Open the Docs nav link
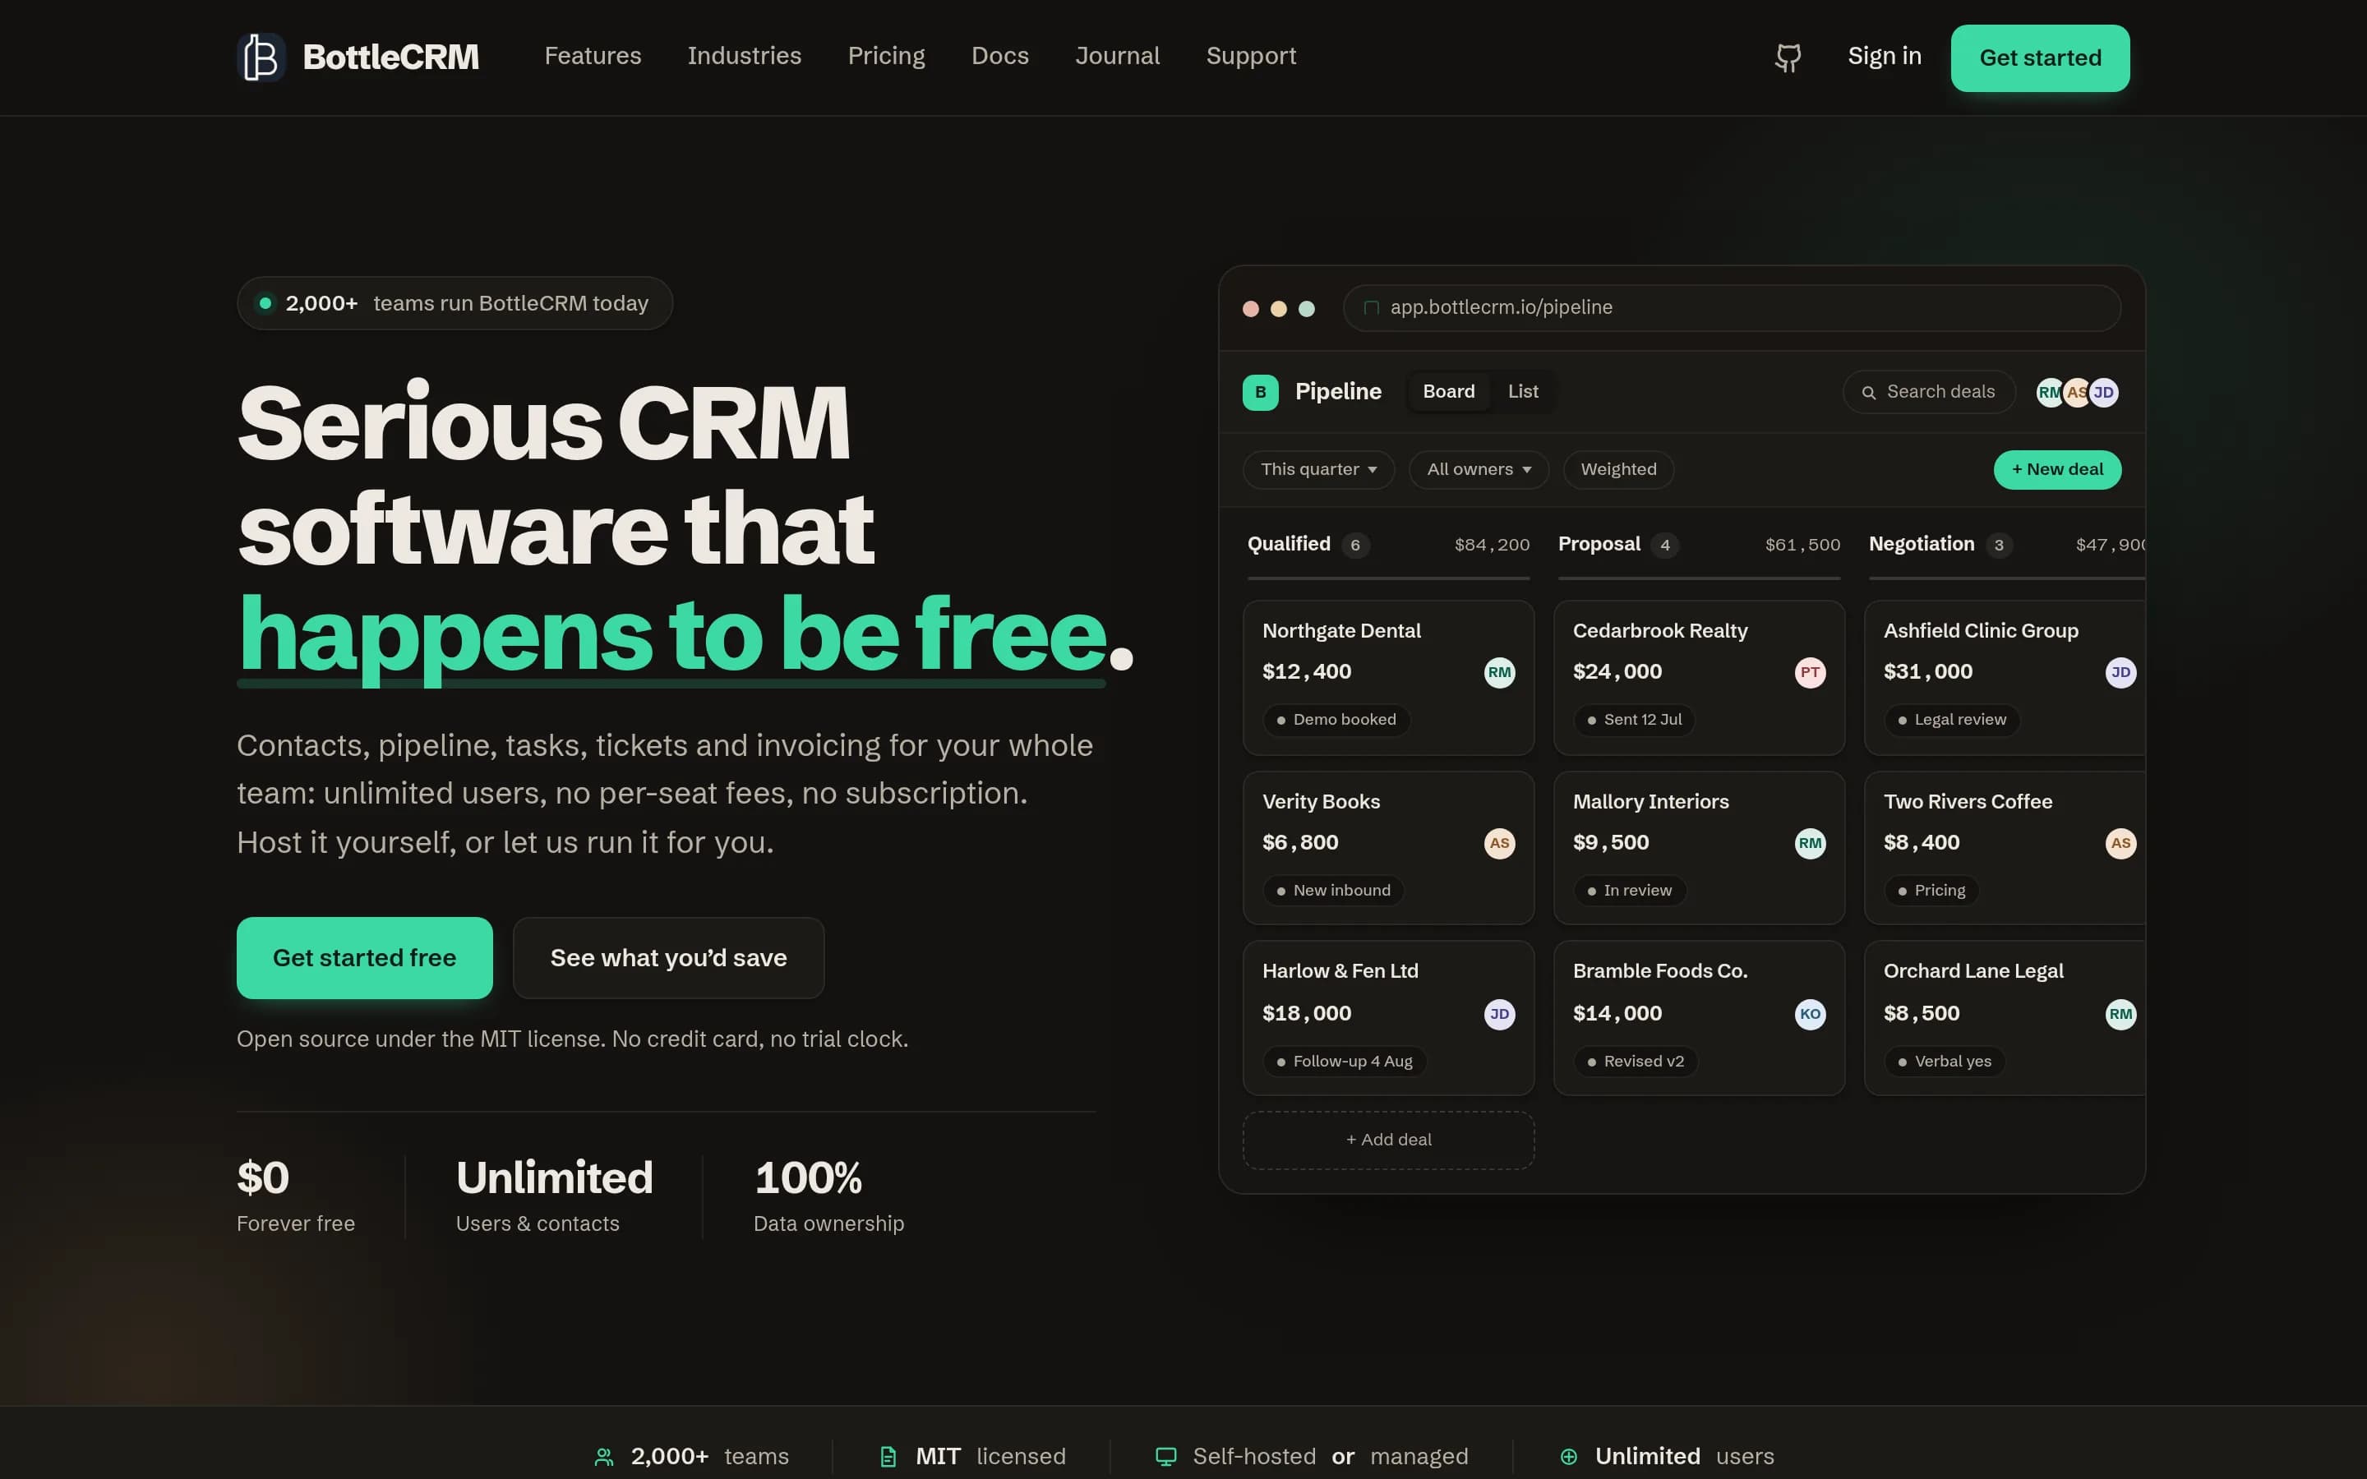The width and height of the screenshot is (2367, 1479). tap(999, 56)
